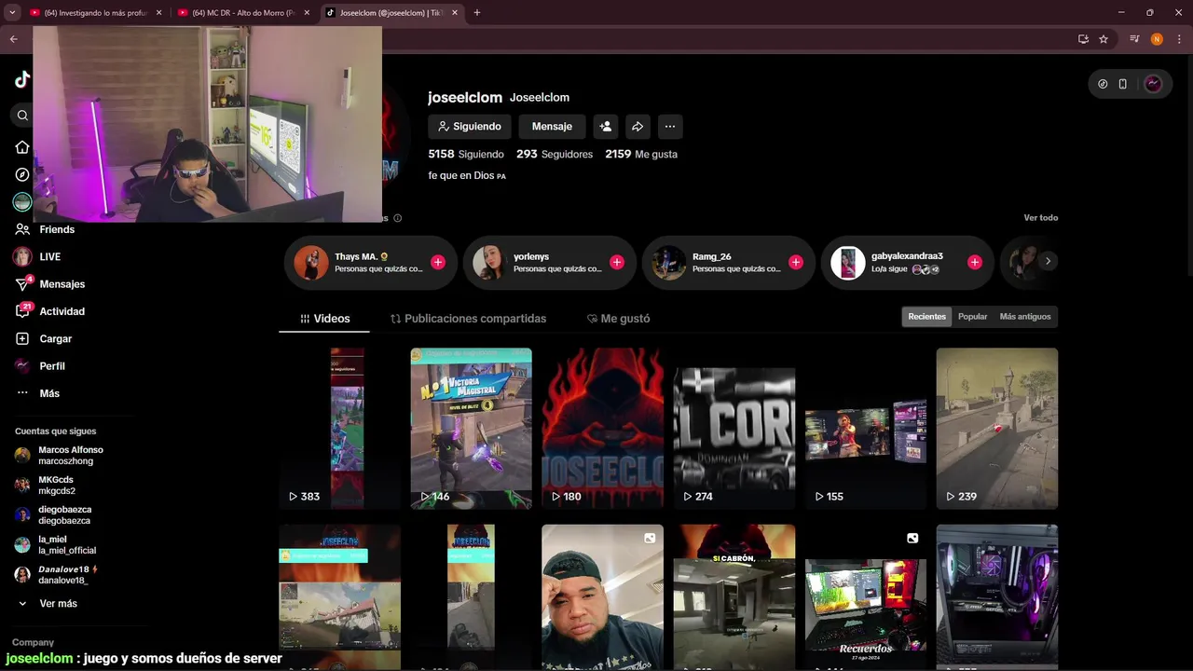Open Chrome profile N avatar
The image size is (1193, 671).
pyautogui.click(x=1157, y=39)
